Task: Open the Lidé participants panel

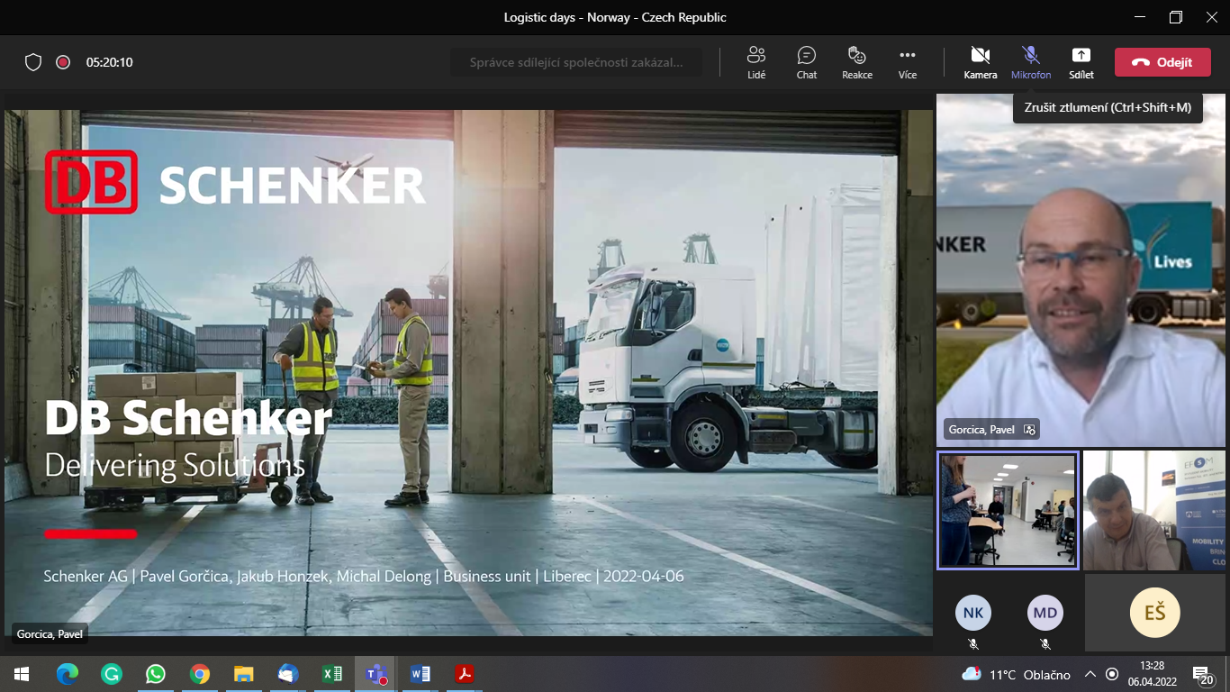Action: tap(756, 62)
